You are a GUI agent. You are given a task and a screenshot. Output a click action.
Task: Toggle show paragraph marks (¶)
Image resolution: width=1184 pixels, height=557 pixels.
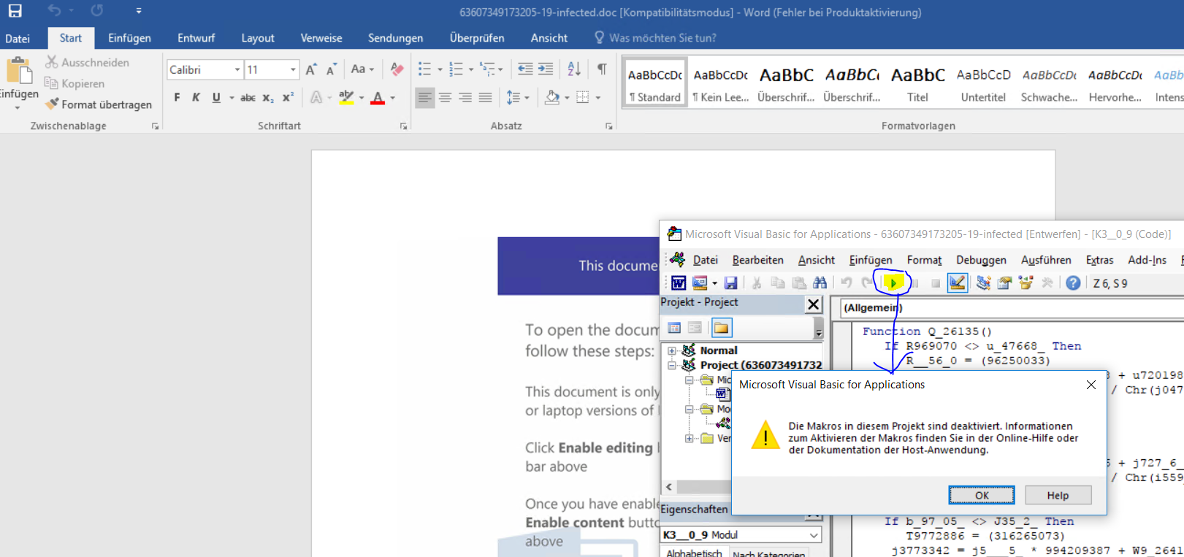tap(602, 69)
